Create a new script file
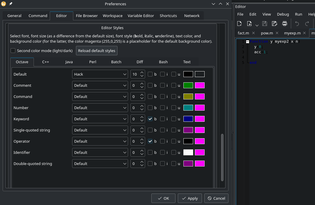 pos(239,23)
